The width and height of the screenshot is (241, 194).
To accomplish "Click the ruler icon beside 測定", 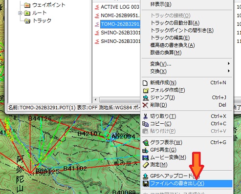I will point(146,165).
